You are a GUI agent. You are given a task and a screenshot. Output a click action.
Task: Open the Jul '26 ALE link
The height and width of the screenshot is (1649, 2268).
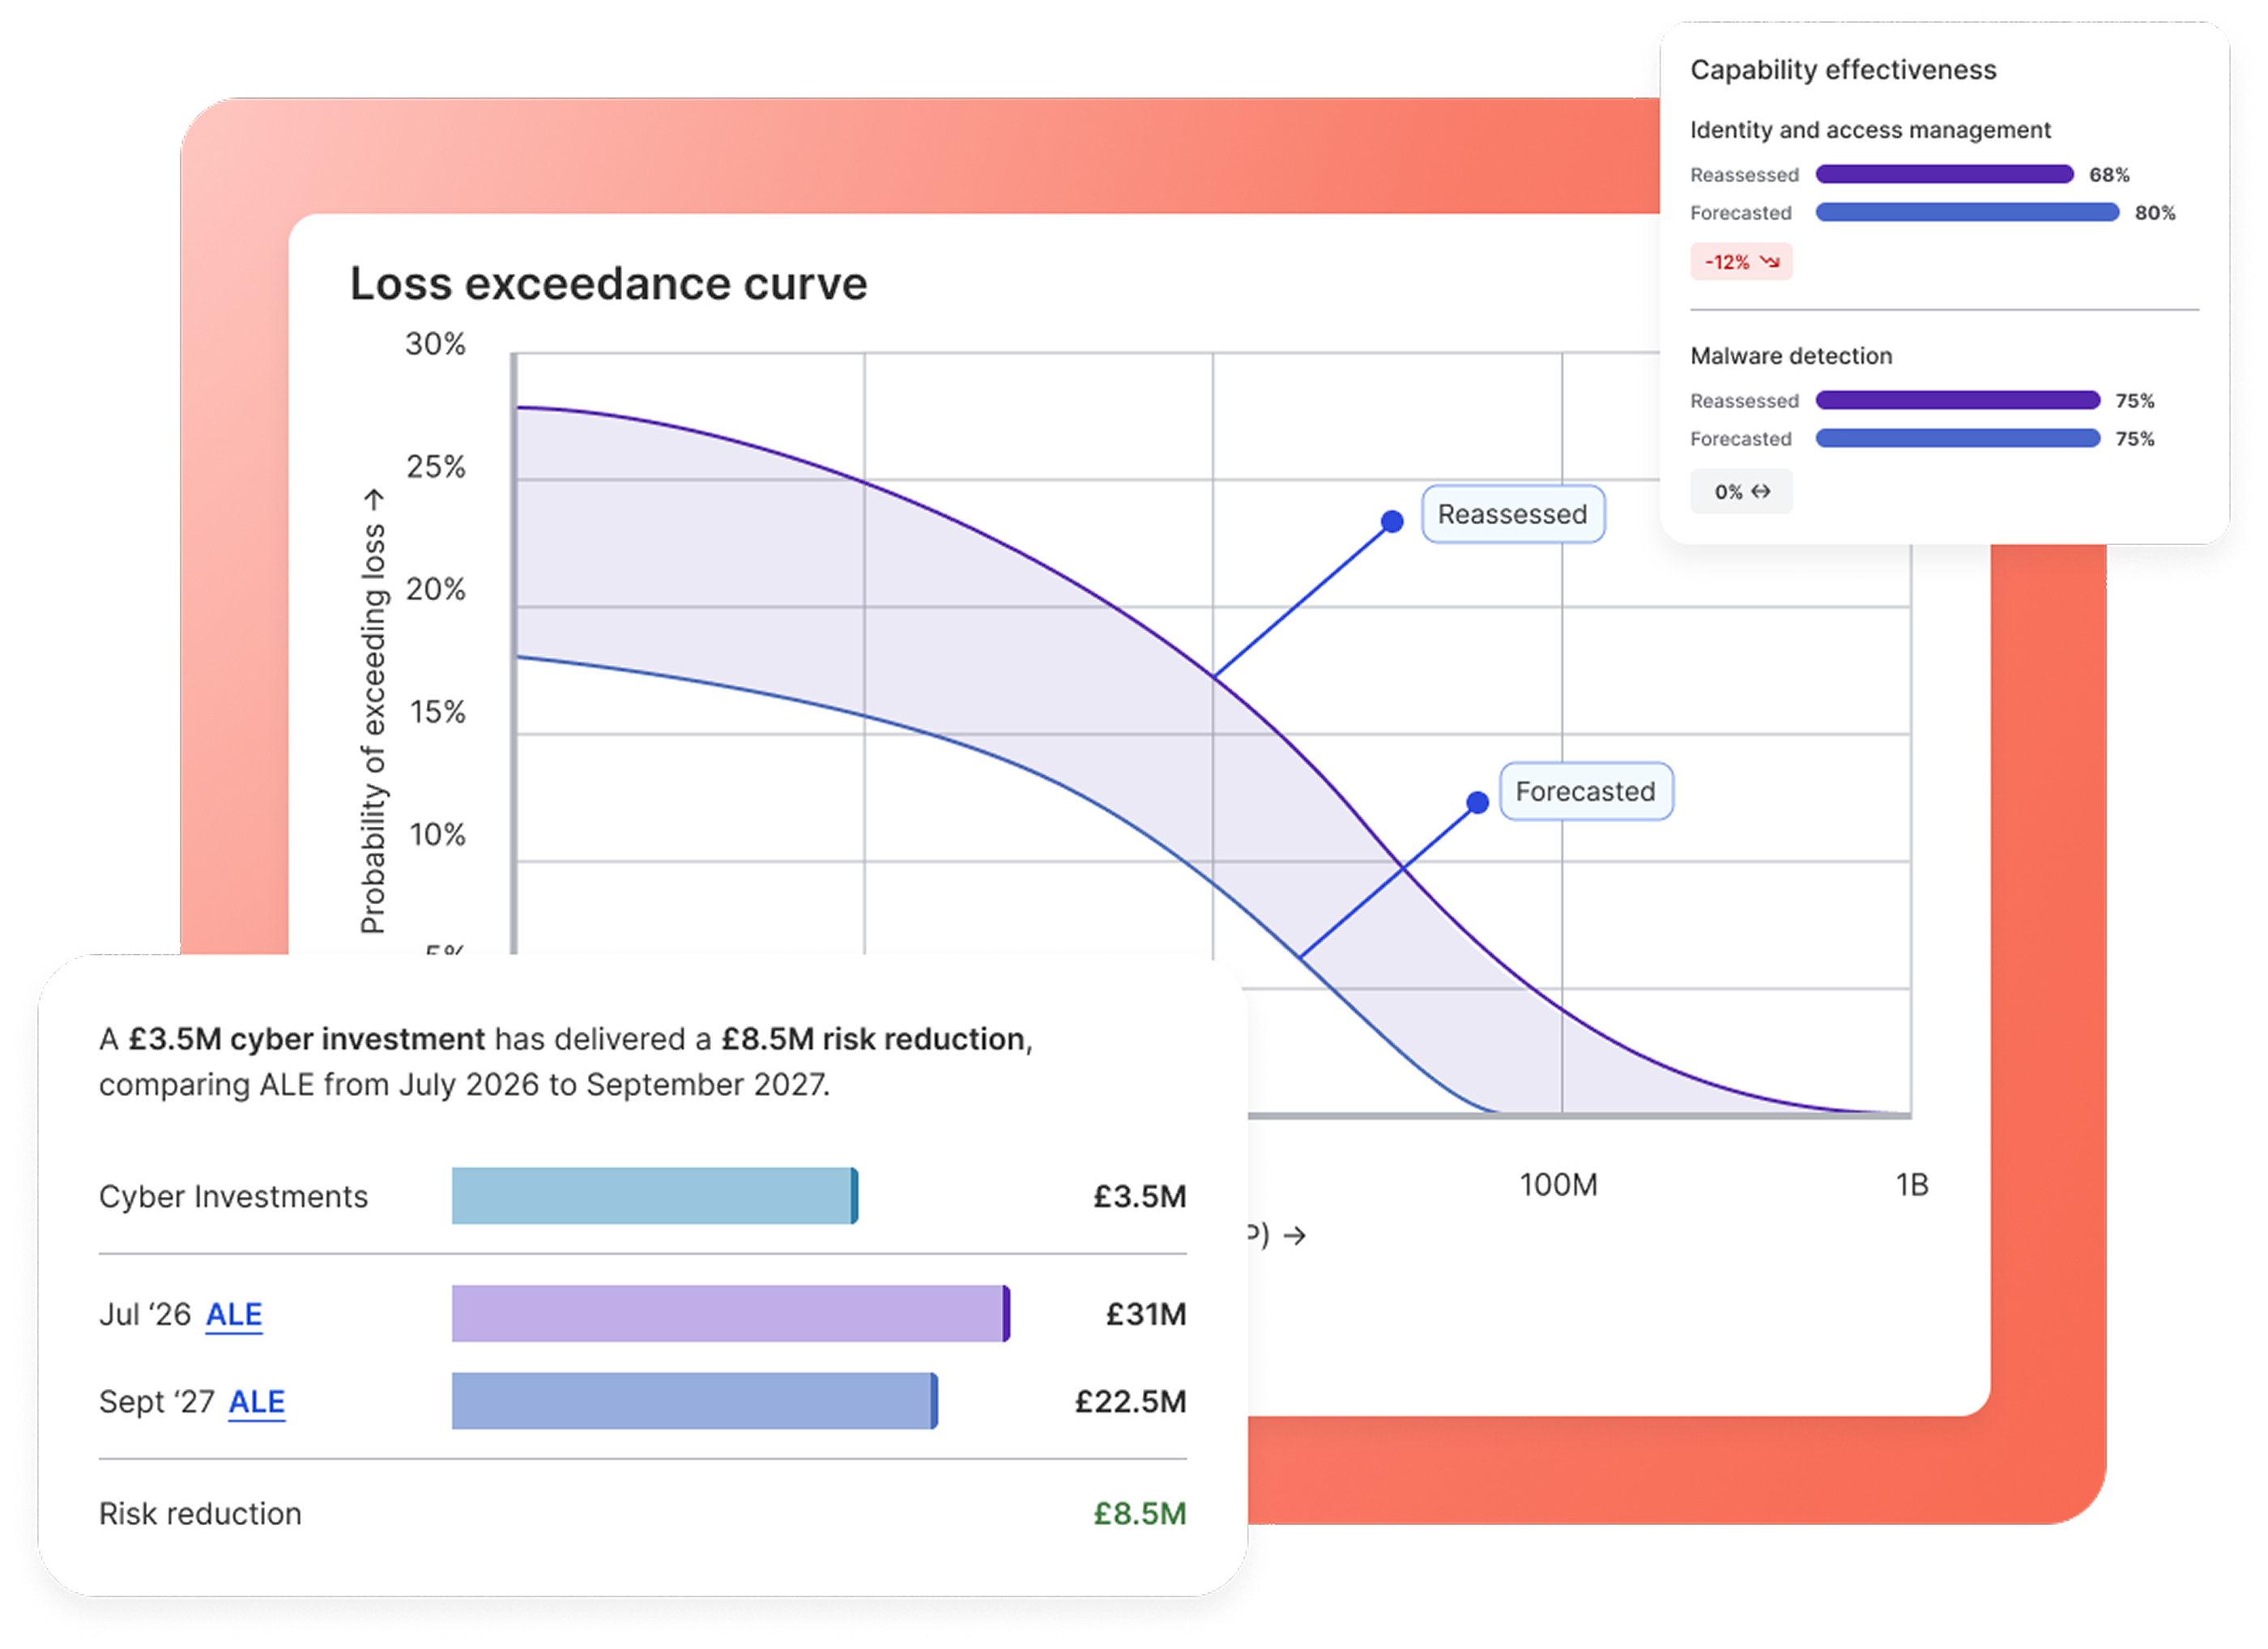234,1314
